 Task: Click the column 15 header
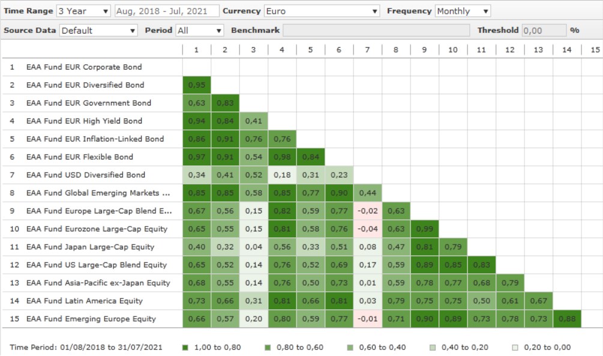595,50
